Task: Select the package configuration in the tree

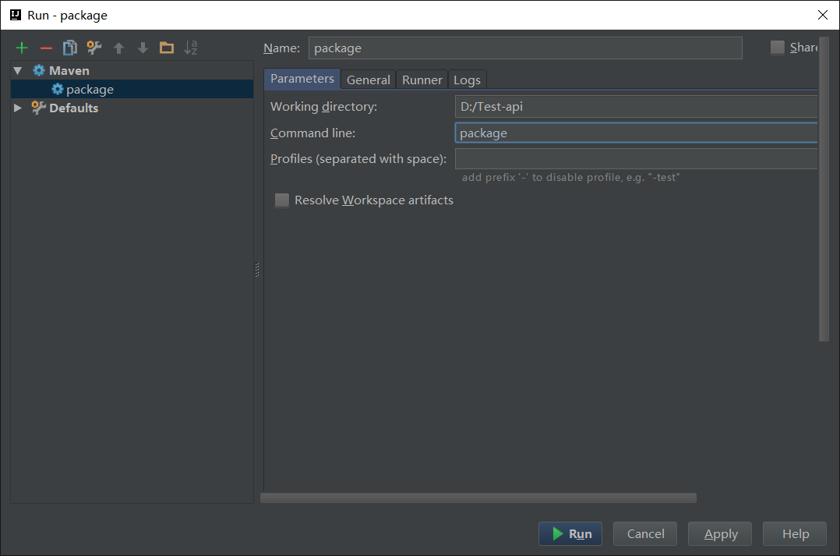Action: point(132,89)
